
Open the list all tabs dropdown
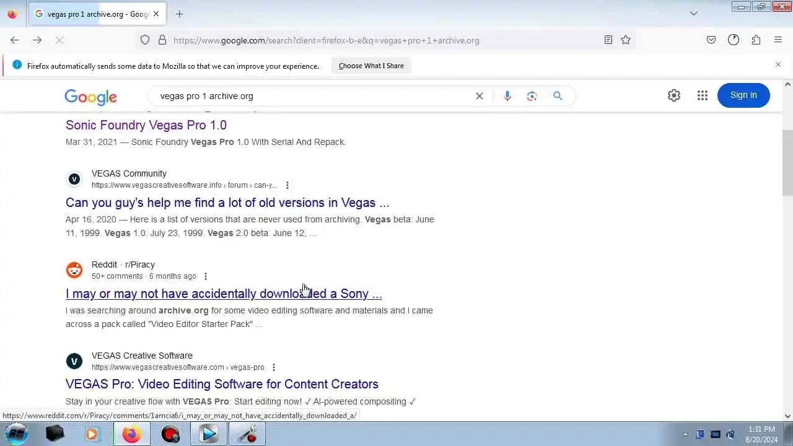[694, 14]
